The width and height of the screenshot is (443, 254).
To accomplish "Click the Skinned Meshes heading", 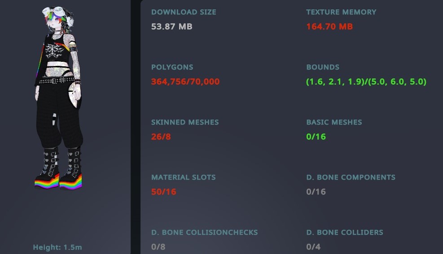I will point(185,122).
